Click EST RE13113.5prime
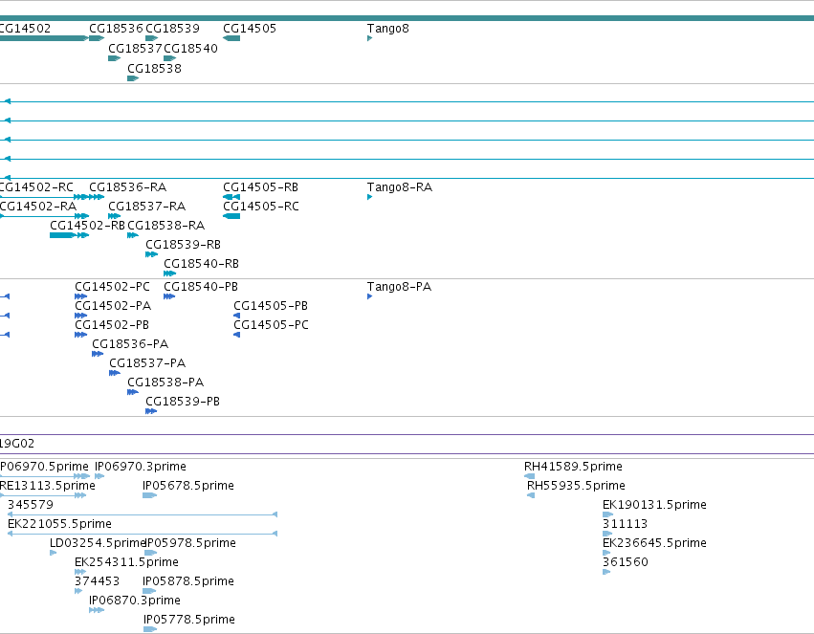 point(48,486)
